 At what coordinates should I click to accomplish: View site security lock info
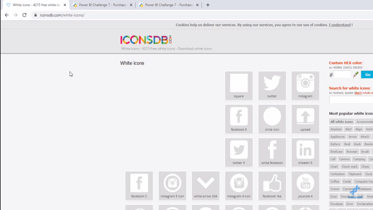click(35, 15)
